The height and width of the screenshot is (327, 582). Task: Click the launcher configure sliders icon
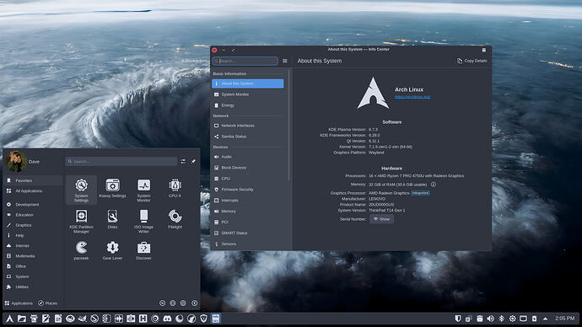coord(183,161)
